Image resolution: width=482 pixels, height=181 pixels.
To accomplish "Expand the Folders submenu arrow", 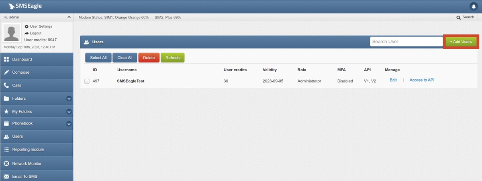I will click(69, 99).
